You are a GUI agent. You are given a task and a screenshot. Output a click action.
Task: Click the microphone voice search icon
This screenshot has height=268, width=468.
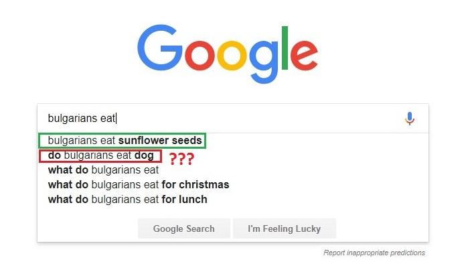pos(410,119)
